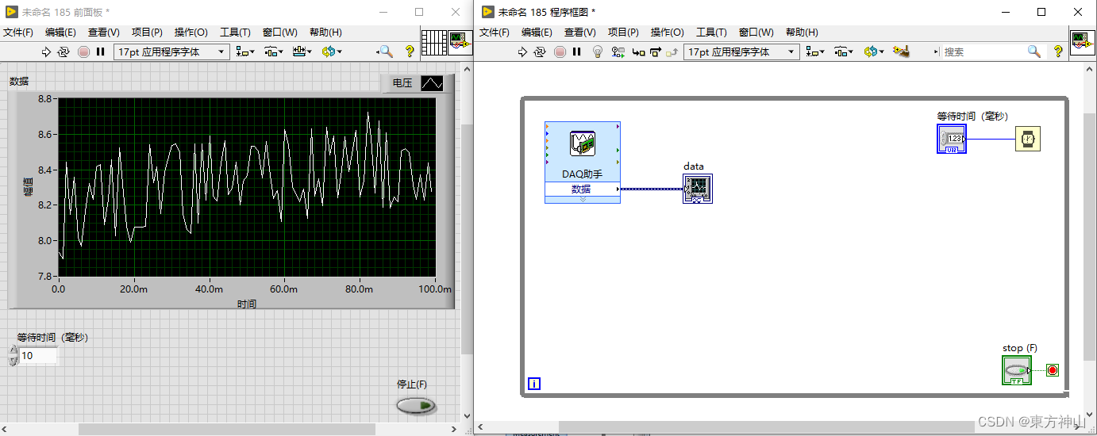Select wait time numeric control terminal
The height and width of the screenshot is (436, 1097).
coord(951,139)
